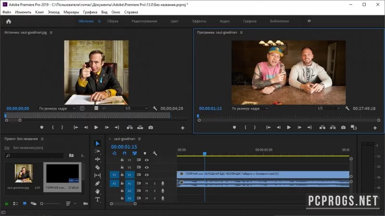This screenshot has width=385, height=216.
Task: Export frame from Program monitor
Action: pyautogui.click(x=343, y=127)
